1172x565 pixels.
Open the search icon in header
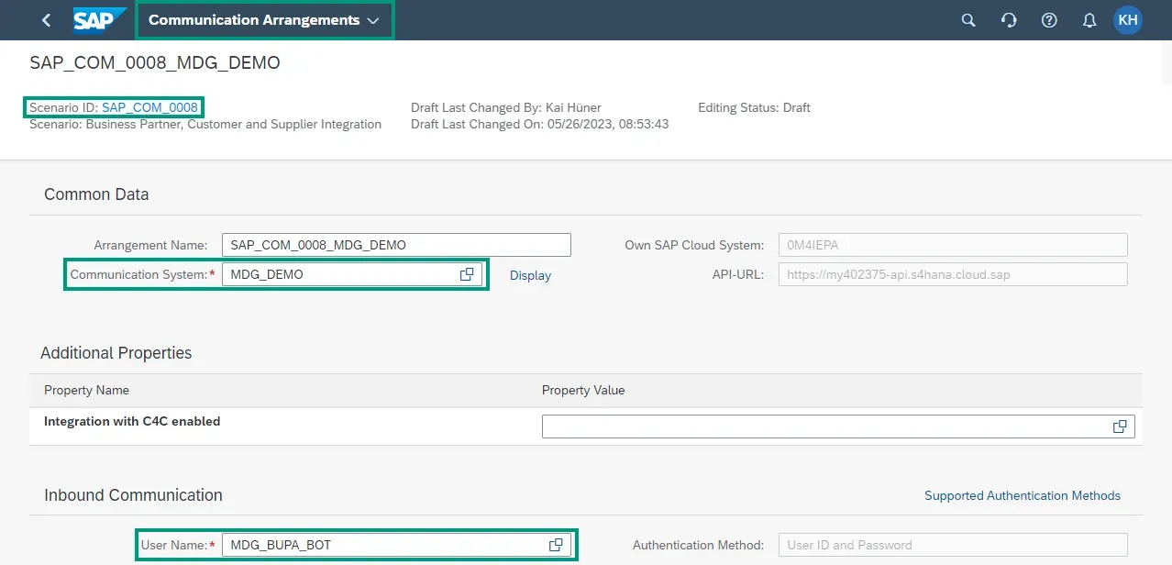pyautogui.click(x=968, y=20)
